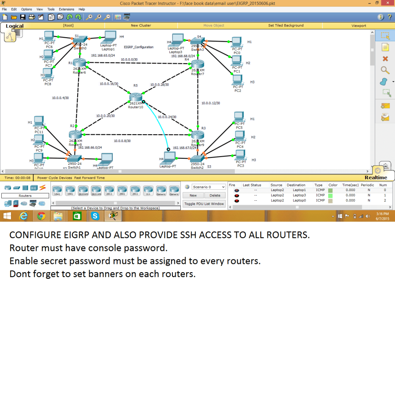Open the Extensions menu
Screen dimensions: 395x409
(66, 9)
